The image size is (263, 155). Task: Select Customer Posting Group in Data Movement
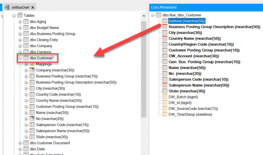[x=204, y=50]
